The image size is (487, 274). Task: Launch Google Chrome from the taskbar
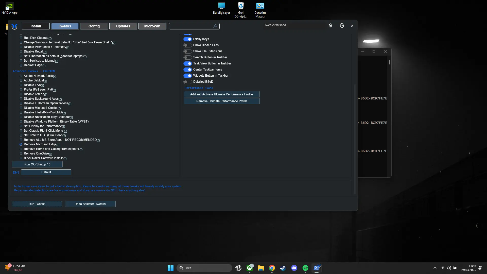pyautogui.click(x=272, y=268)
